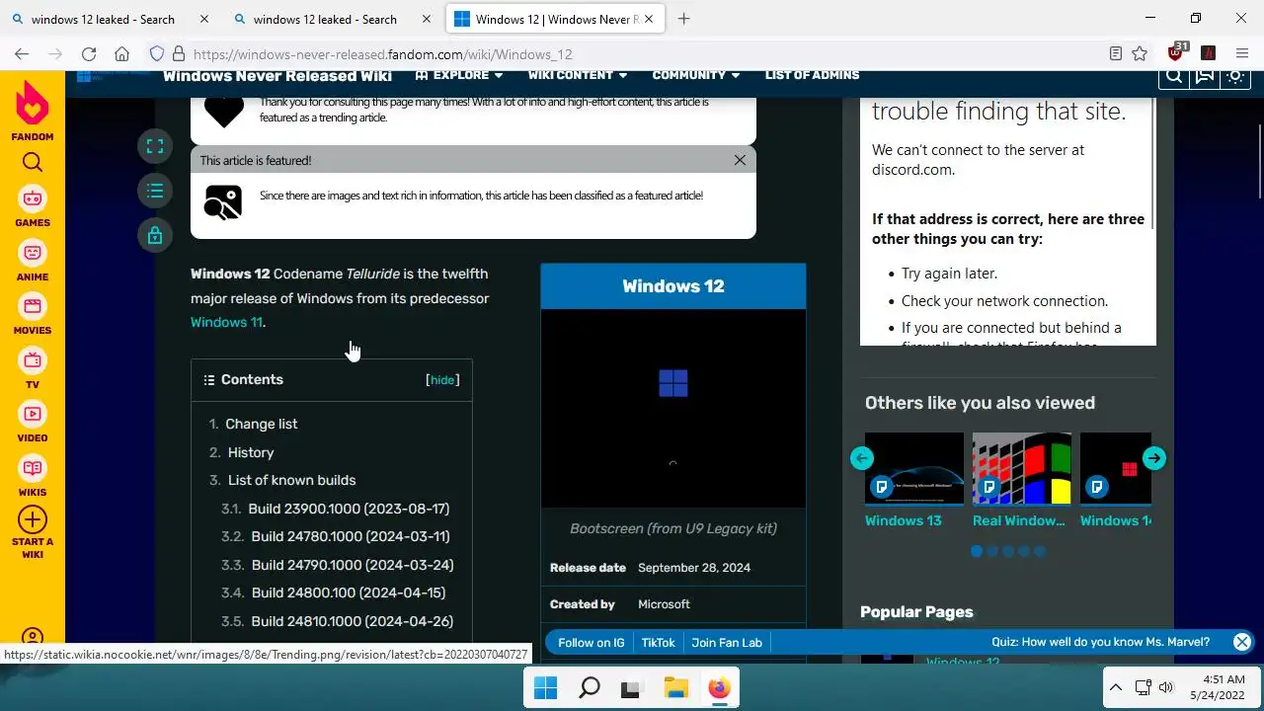Expand page to full width icon
Screen dimensions: 1264x711
pyautogui.click(x=155, y=146)
